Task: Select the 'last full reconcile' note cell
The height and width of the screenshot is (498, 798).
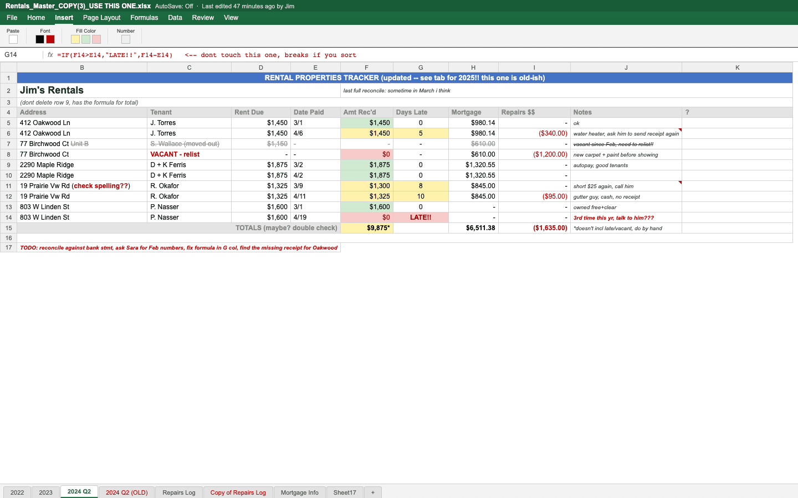Action: click(x=566, y=91)
